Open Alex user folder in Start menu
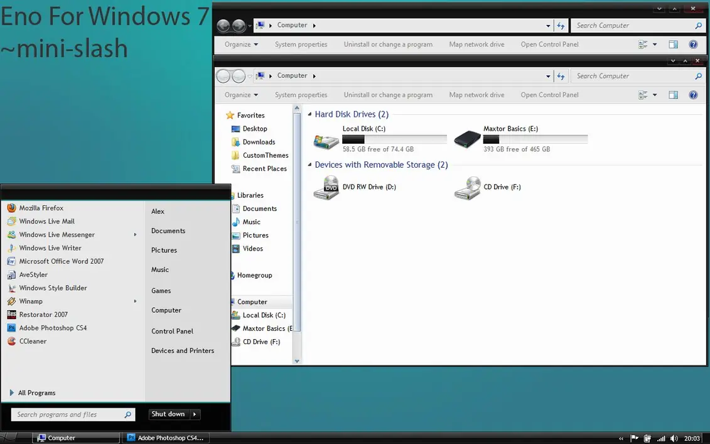 [x=158, y=212]
